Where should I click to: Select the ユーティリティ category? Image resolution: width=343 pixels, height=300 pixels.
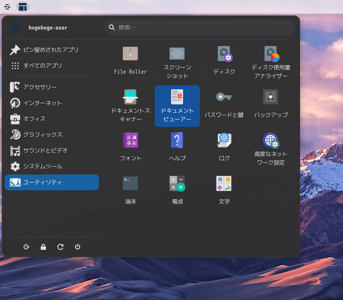pos(52,183)
